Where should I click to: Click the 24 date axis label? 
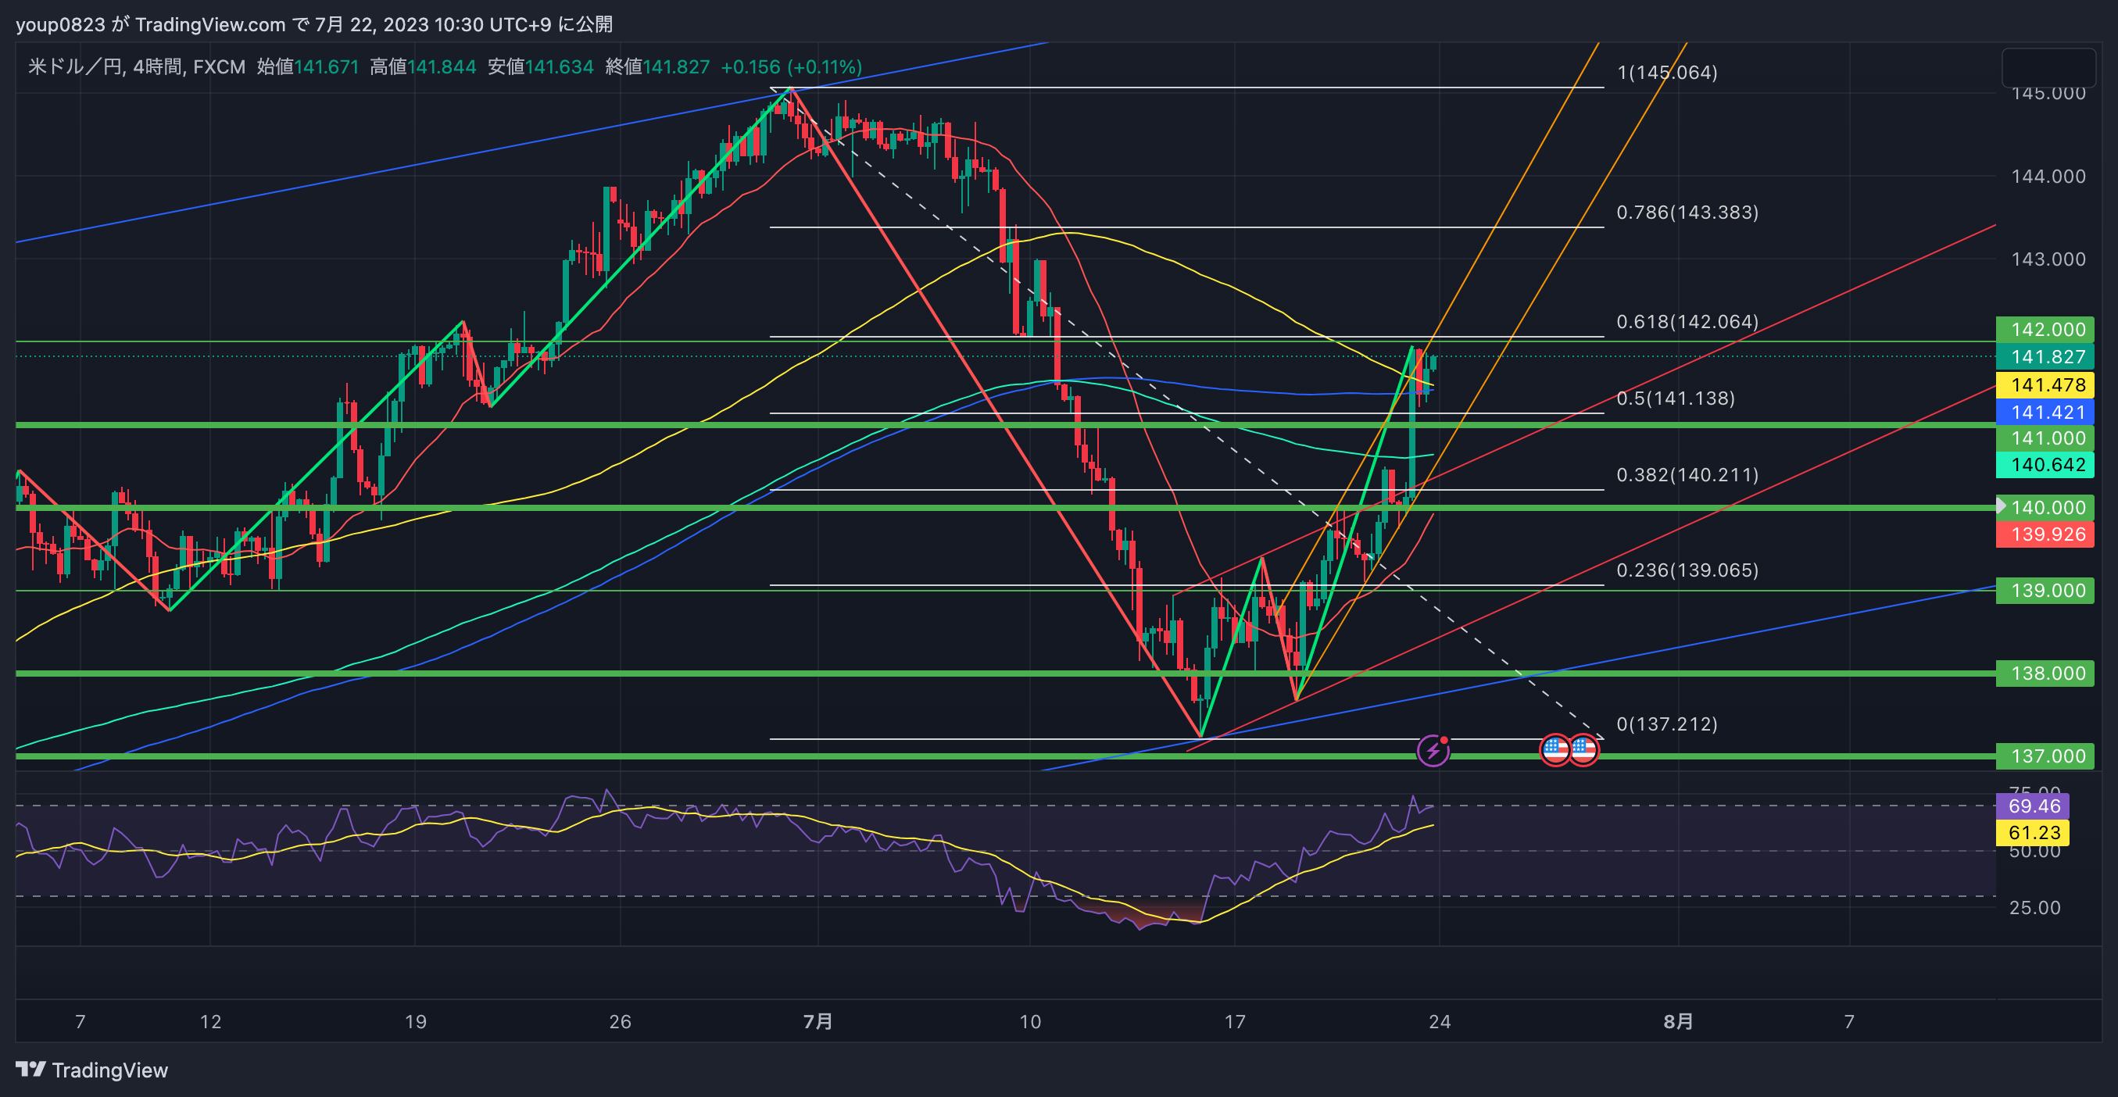coord(1440,1021)
